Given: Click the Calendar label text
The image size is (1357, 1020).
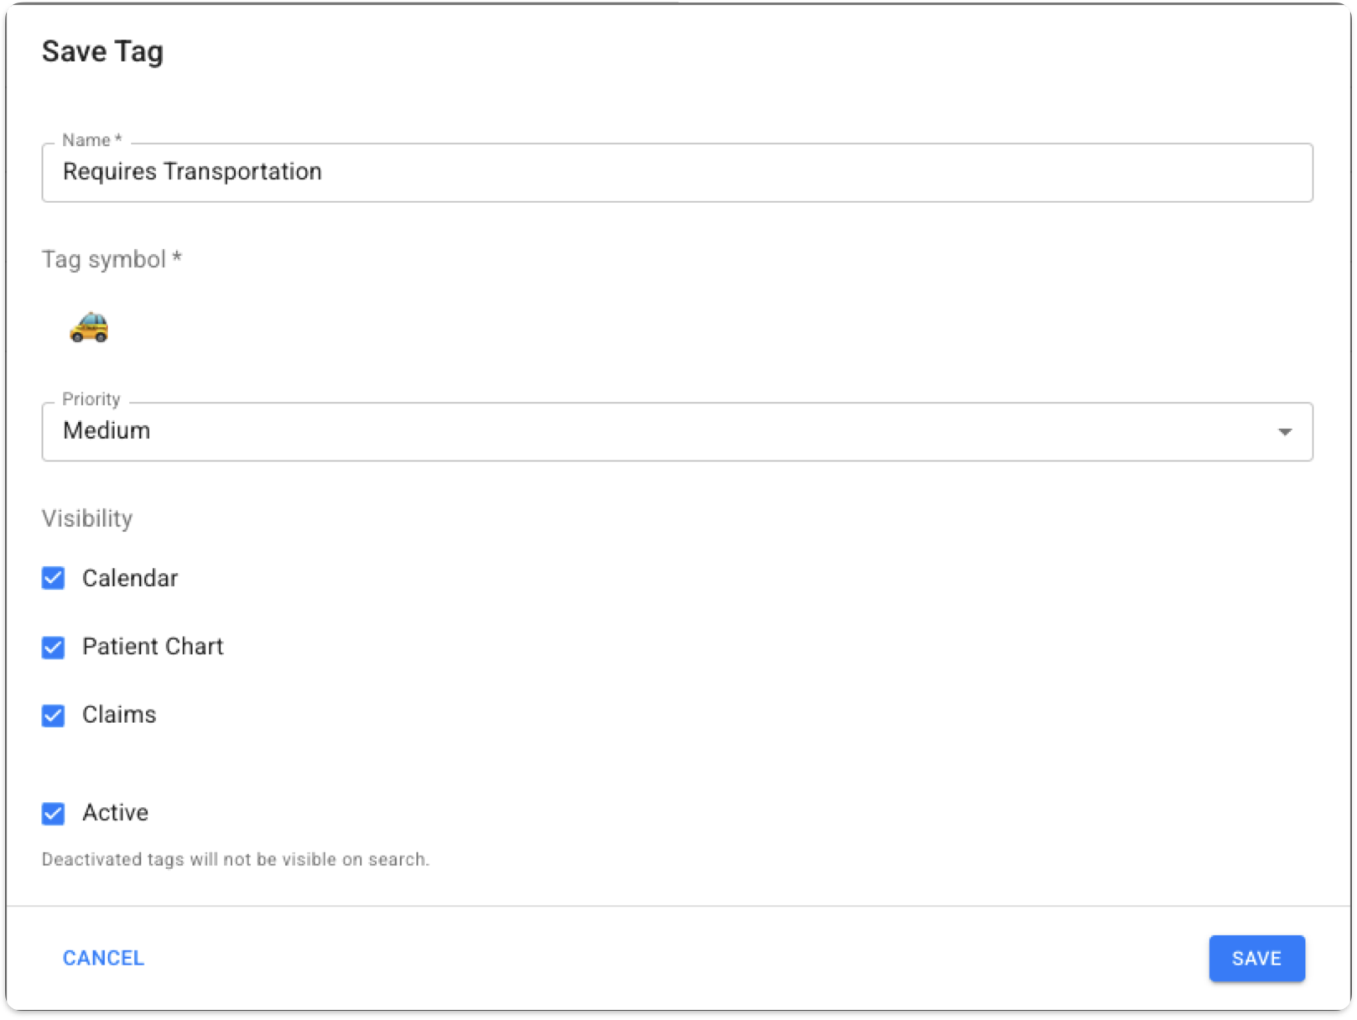Looking at the screenshot, I should (130, 579).
